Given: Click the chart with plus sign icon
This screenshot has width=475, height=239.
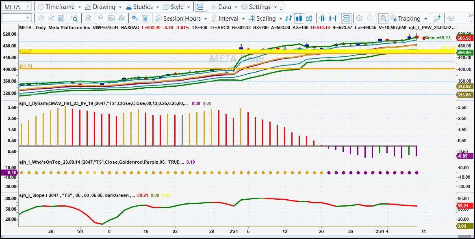Looking at the screenshot, I should click(437, 18).
